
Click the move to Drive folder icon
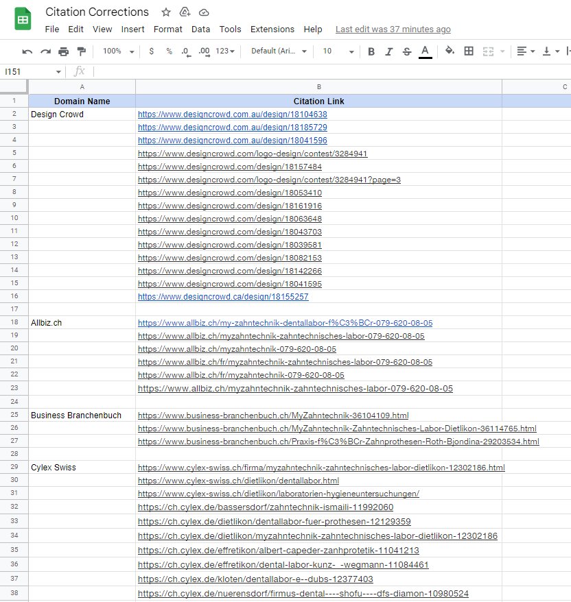[x=185, y=12]
